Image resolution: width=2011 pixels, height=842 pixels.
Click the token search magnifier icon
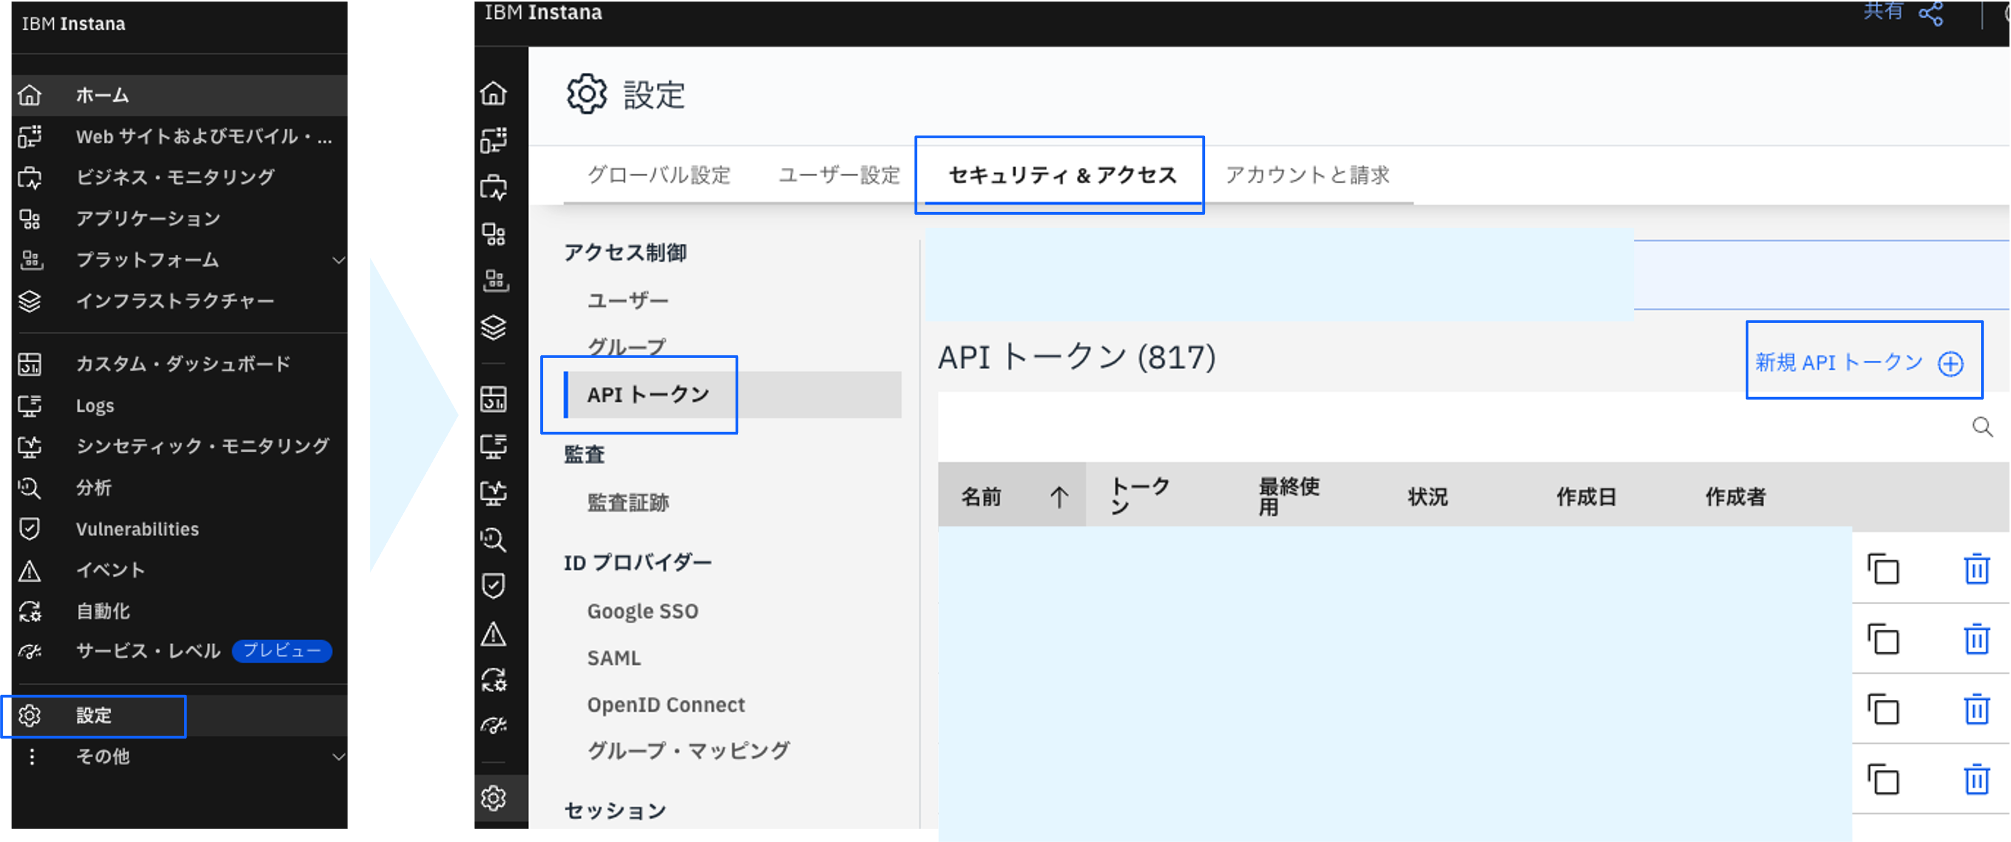click(x=1982, y=427)
